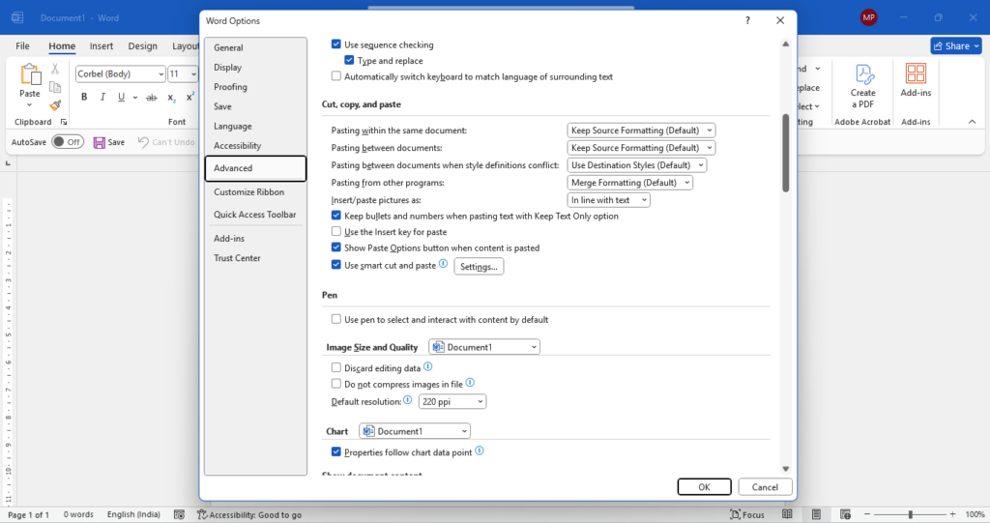Open Pasting within the same document dropdown

pyautogui.click(x=641, y=131)
